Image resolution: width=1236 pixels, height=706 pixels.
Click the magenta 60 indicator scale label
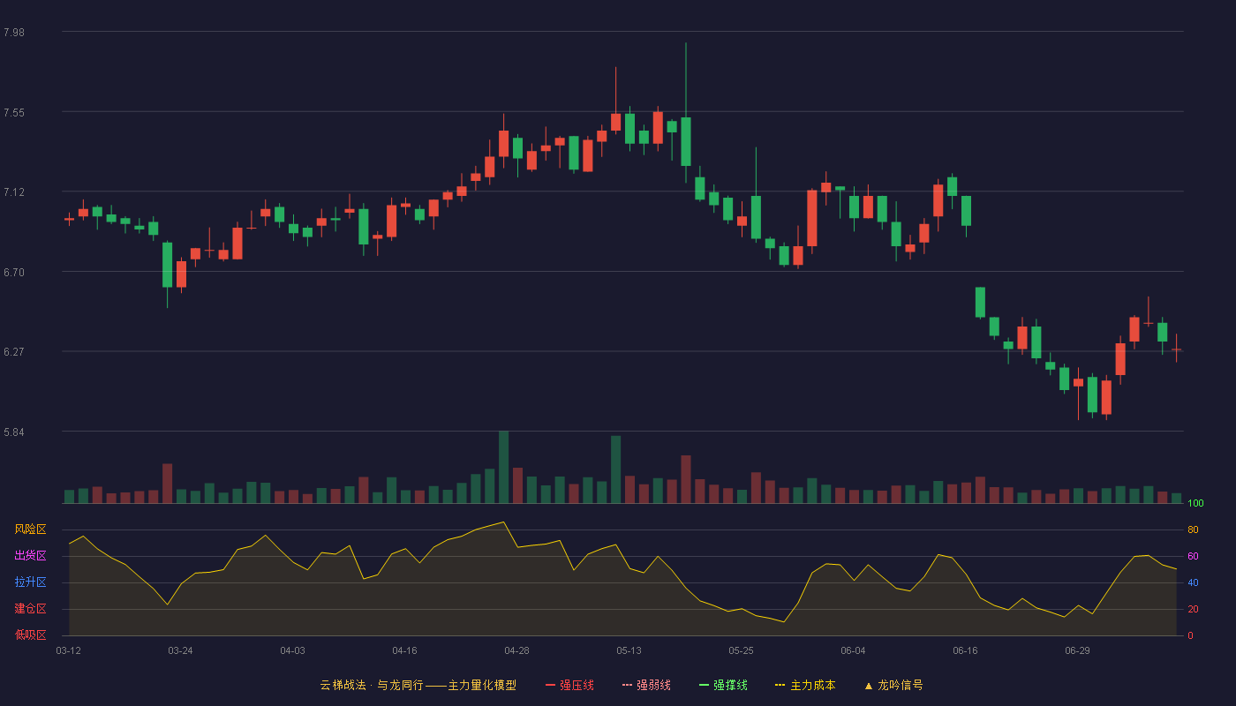coord(1193,557)
